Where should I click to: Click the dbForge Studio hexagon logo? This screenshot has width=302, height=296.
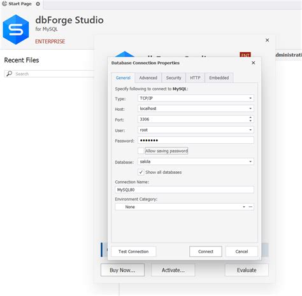coord(16,29)
